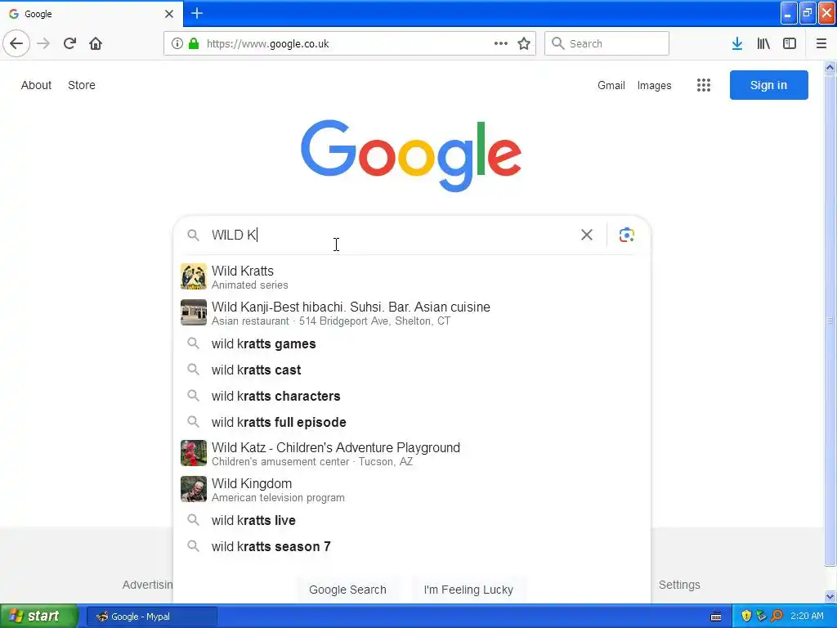Image resolution: width=837 pixels, height=628 pixels.
Task: Open a new tab with plus button
Action: coord(197,13)
